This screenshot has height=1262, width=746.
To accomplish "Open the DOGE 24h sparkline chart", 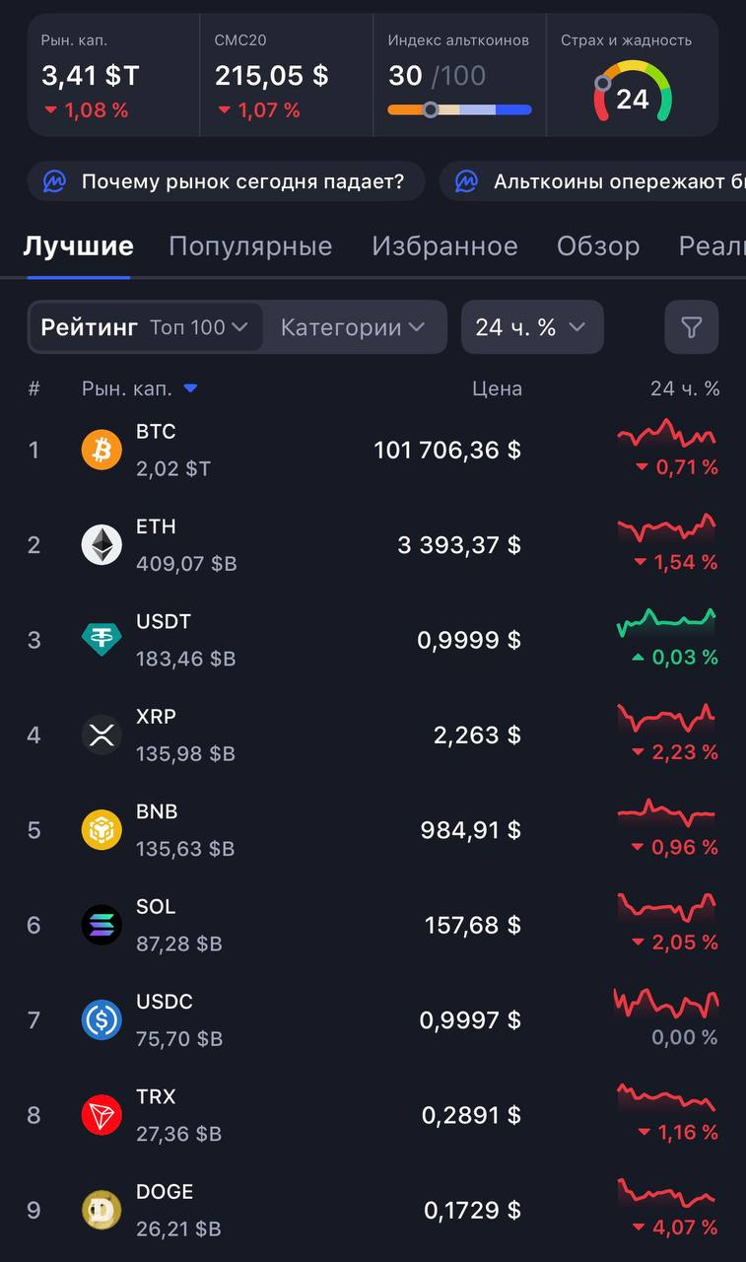I will pos(666,1191).
